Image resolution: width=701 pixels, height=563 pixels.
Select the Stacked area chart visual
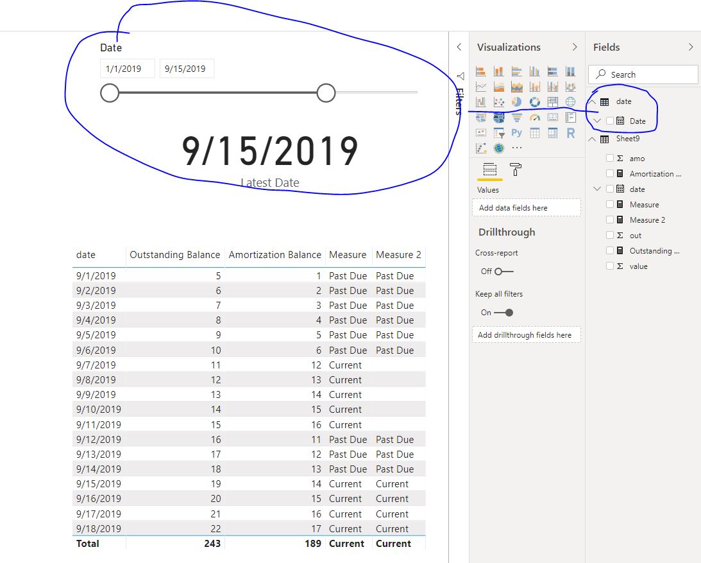517,87
